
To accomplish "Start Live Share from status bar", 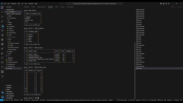I will click(x=35, y=100).
